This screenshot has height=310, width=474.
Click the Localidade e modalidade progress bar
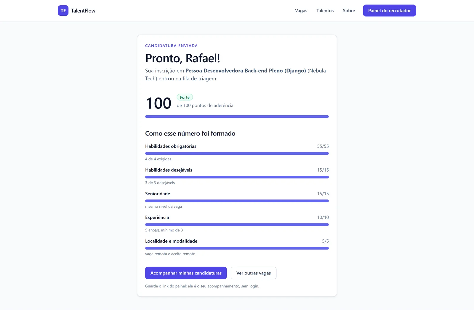(x=237, y=248)
